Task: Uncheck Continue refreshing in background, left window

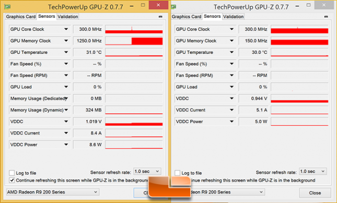Action: [x=12, y=180]
